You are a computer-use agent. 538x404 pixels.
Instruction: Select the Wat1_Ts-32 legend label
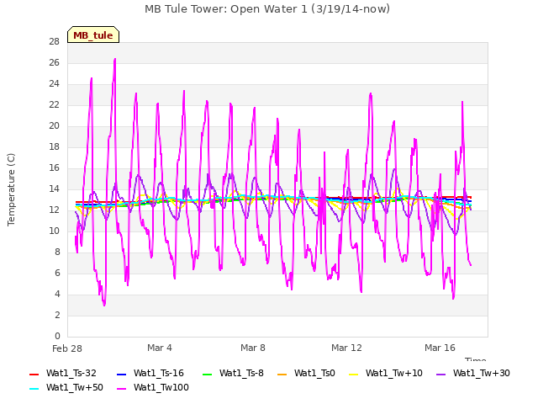(71, 374)
